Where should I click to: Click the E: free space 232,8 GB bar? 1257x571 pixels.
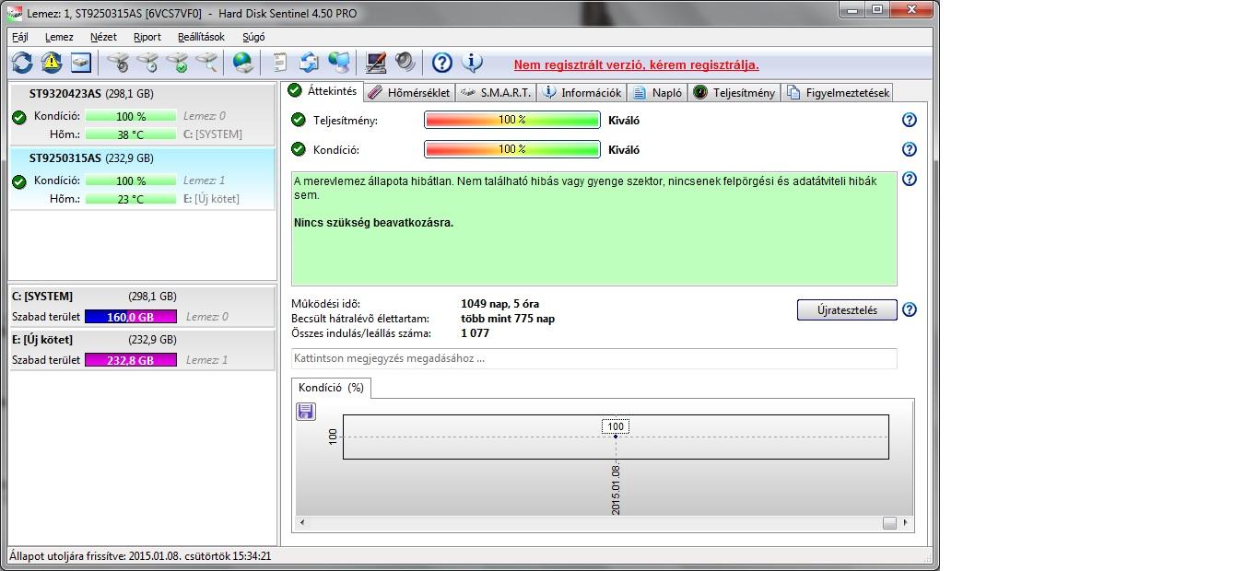pos(131,360)
